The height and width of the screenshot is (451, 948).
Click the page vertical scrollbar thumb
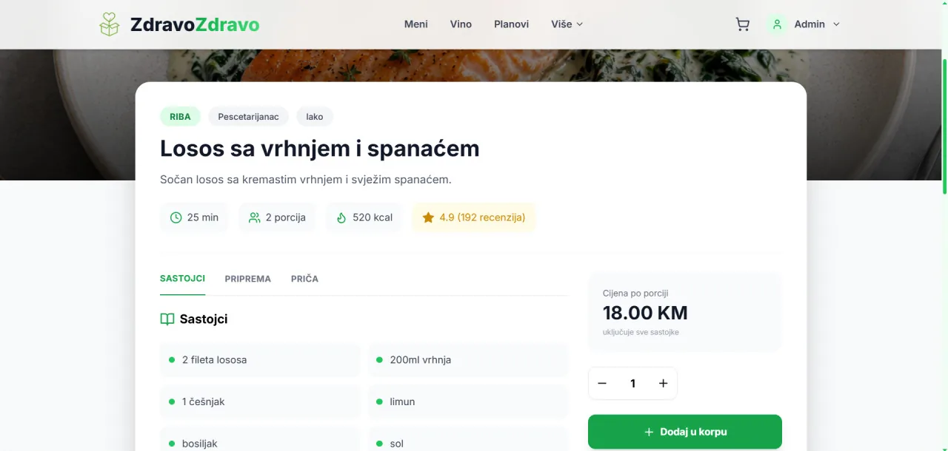(x=944, y=126)
